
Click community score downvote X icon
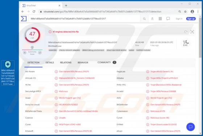coord(25,52)
